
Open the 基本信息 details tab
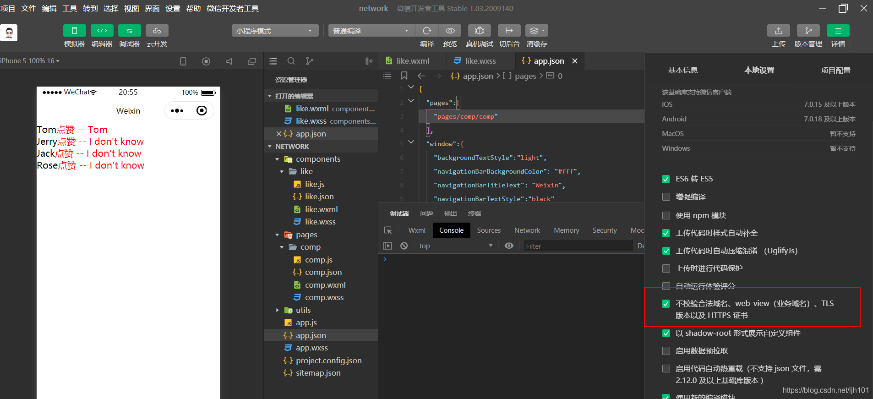coord(683,70)
